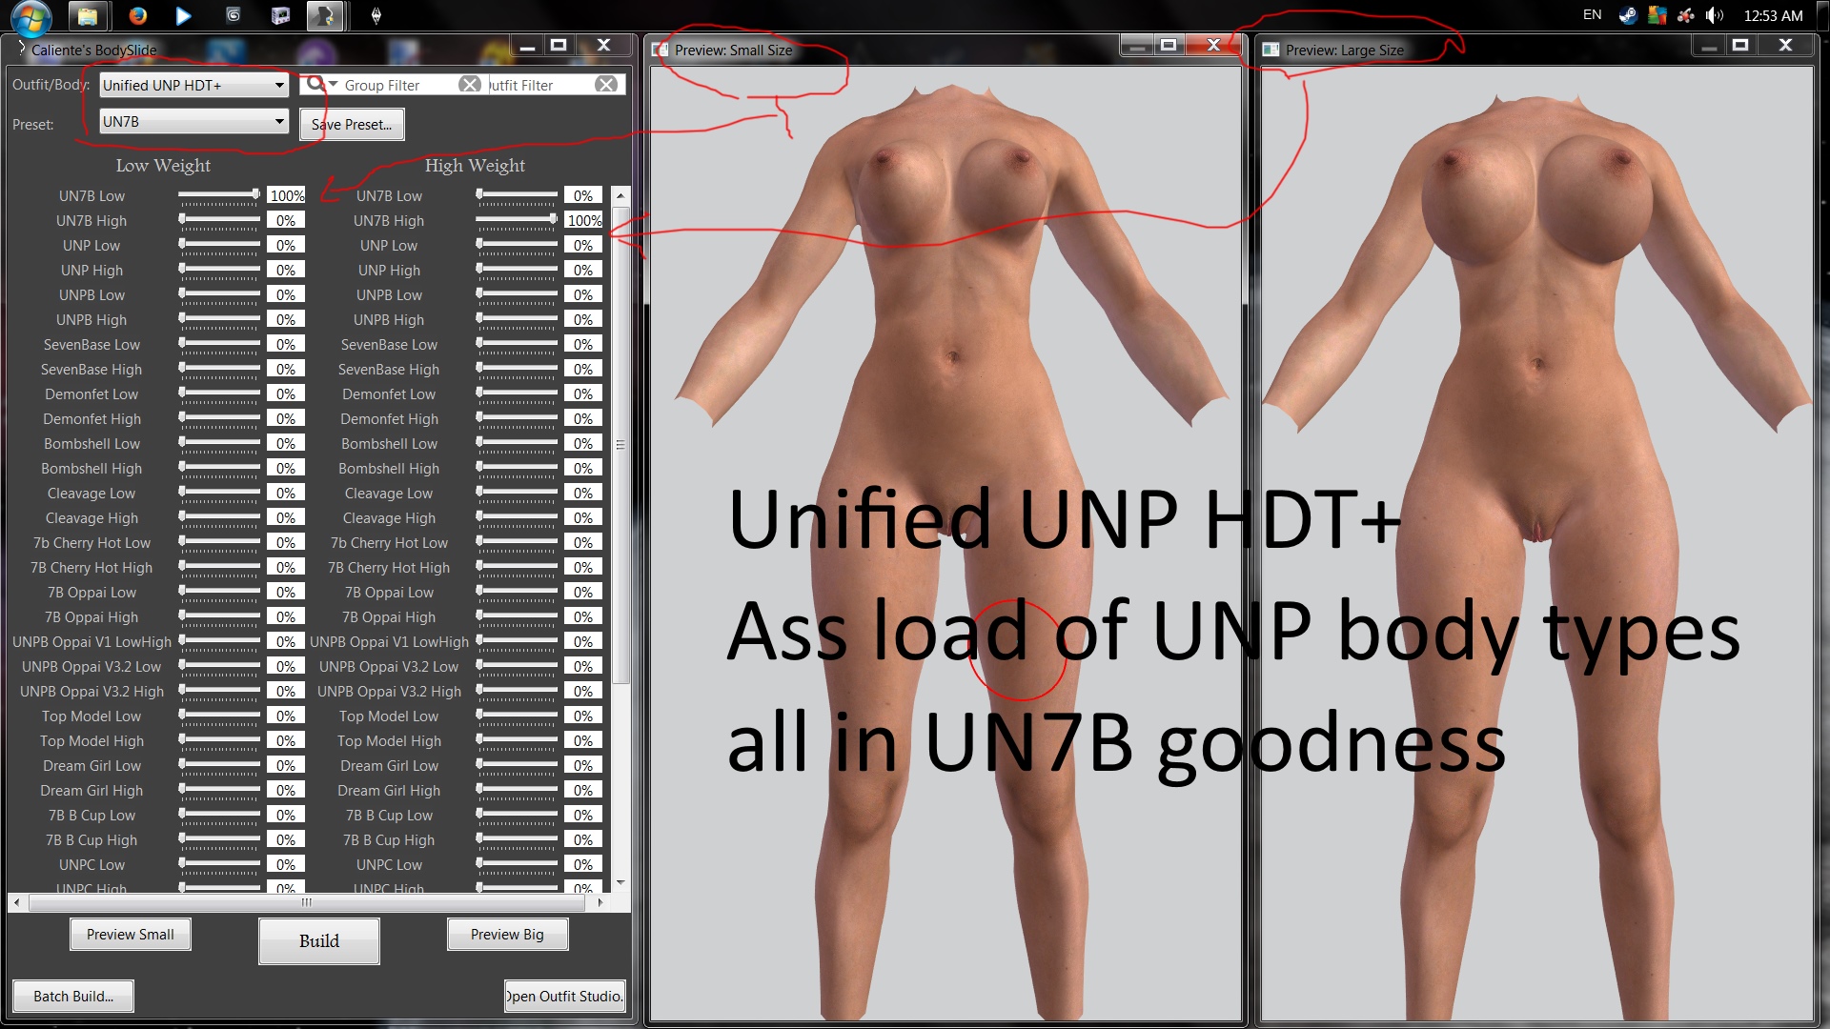Viewport: 1830px width, 1029px height.
Task: Click the Save Preset button
Action: tap(352, 125)
